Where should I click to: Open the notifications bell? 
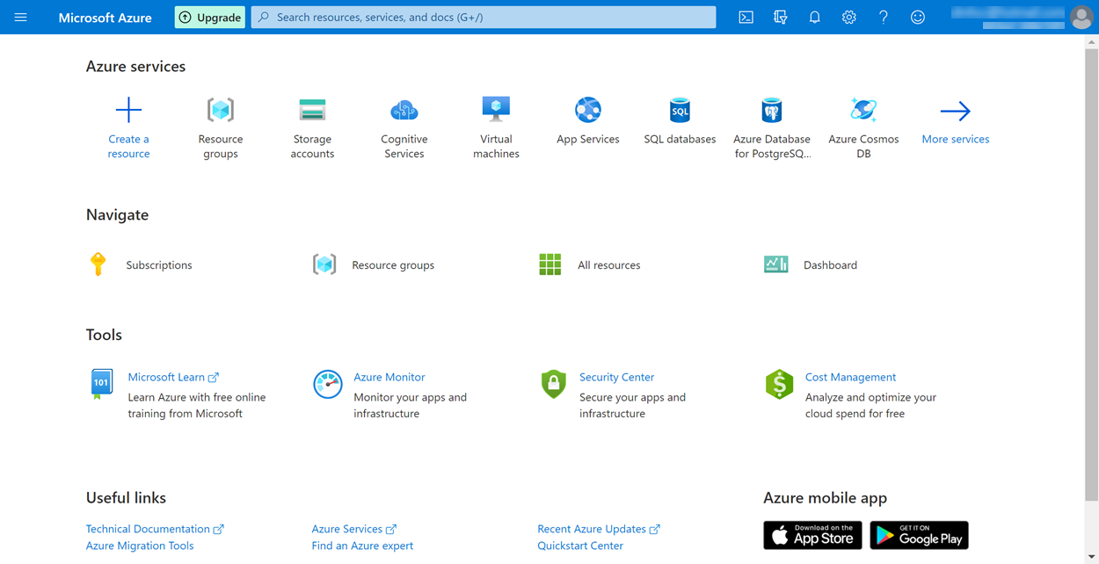814,17
